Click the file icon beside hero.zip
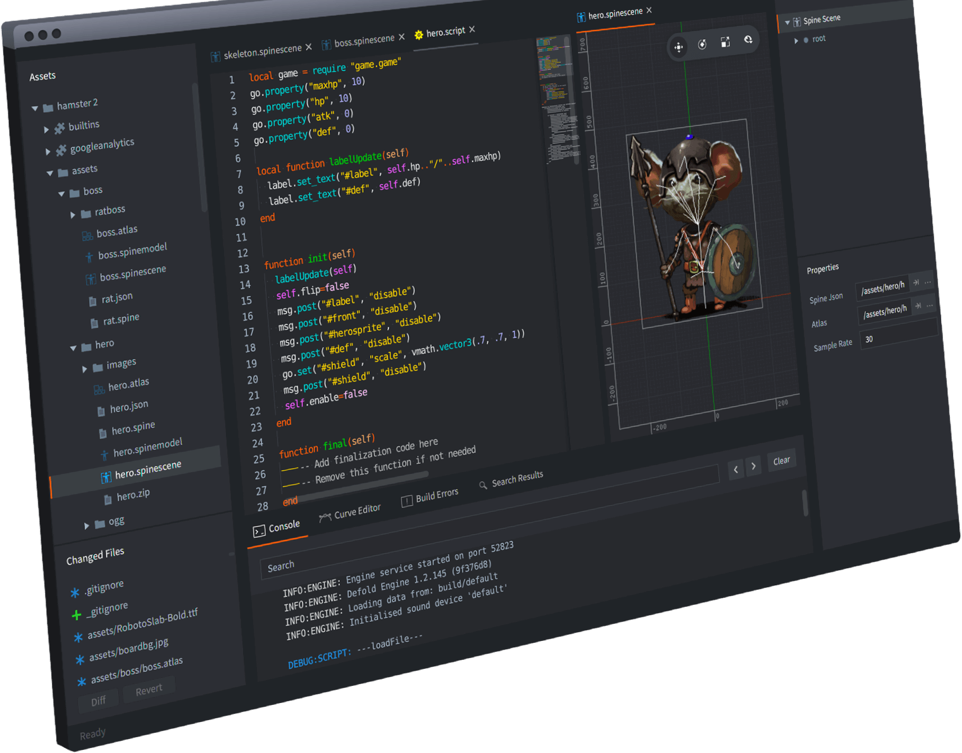Viewport: 962px width, 753px height. [108, 499]
